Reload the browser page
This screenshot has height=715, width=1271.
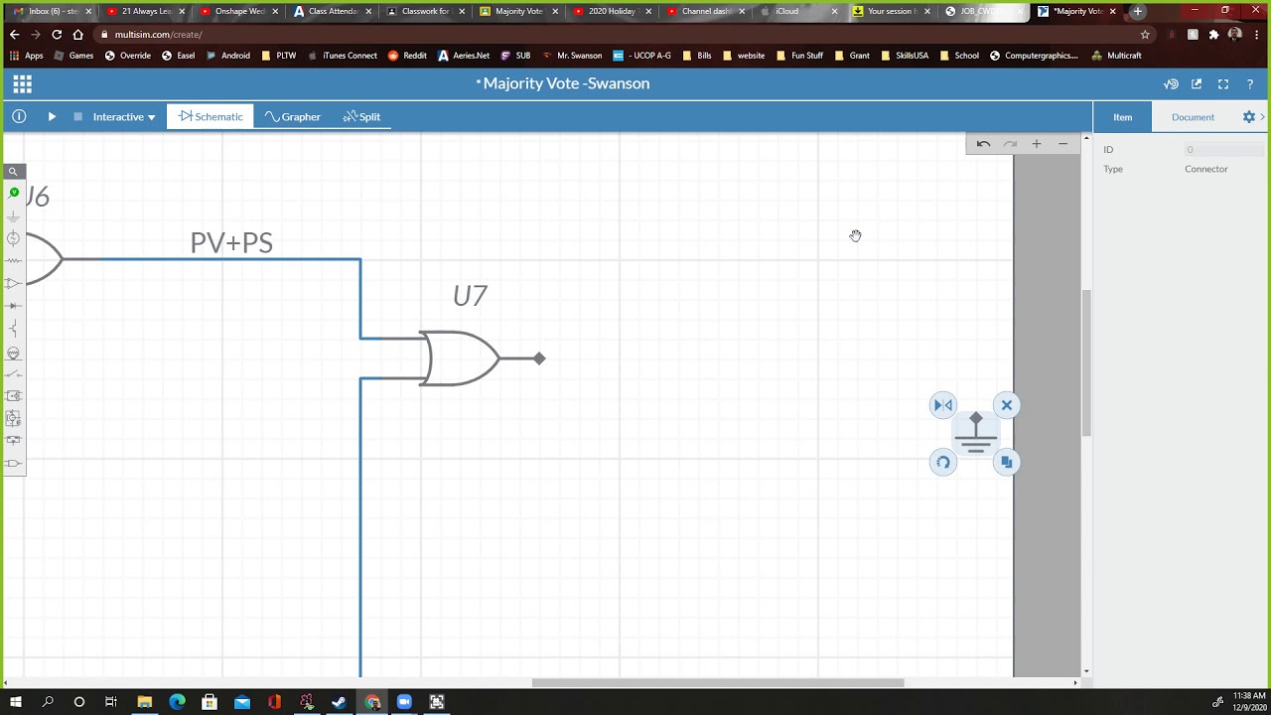57,34
